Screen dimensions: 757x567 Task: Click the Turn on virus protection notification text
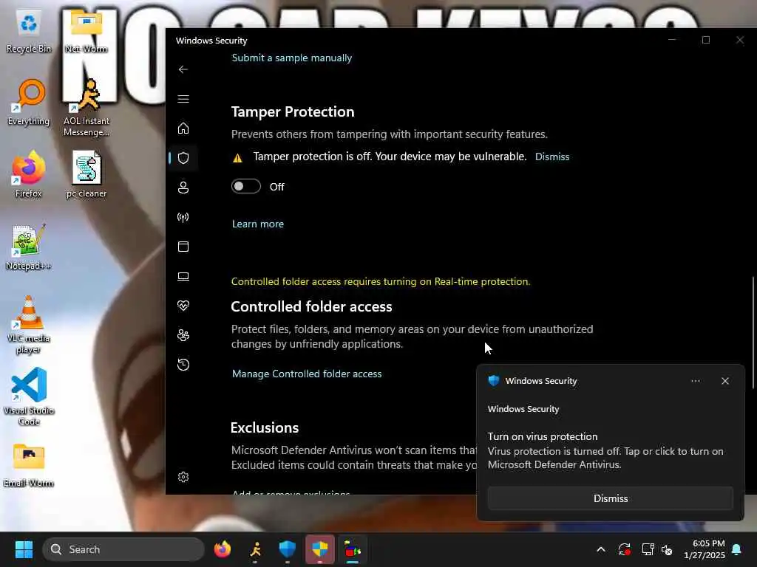[542, 436]
